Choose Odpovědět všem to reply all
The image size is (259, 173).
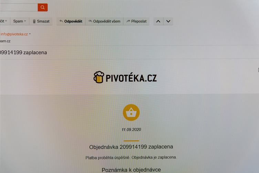104,21
